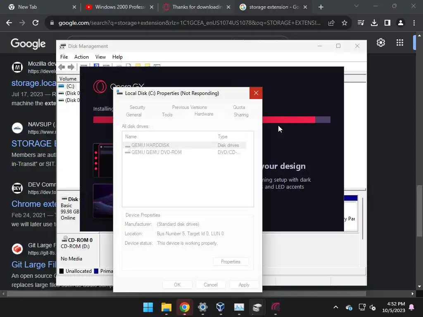Open the Windows Start menu
The height and width of the screenshot is (317, 423).
point(148,307)
